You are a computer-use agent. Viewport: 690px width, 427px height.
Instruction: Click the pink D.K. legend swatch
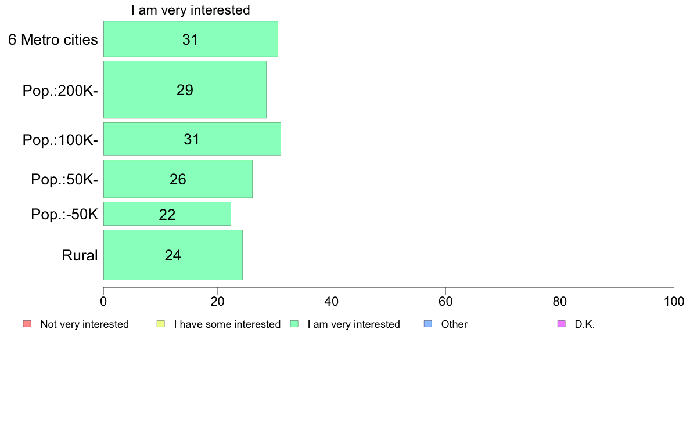[x=562, y=324]
